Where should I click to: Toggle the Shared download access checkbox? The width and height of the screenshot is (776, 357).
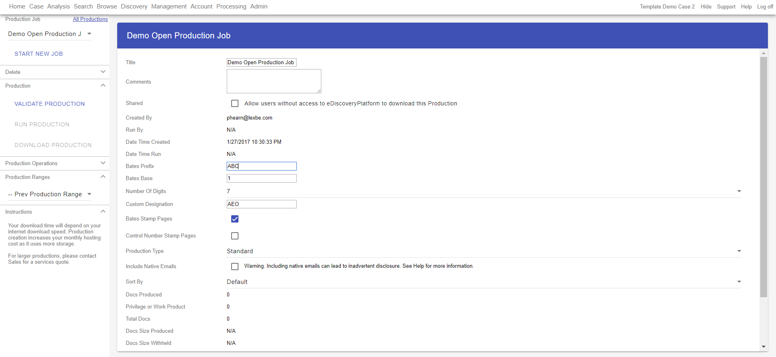click(235, 103)
